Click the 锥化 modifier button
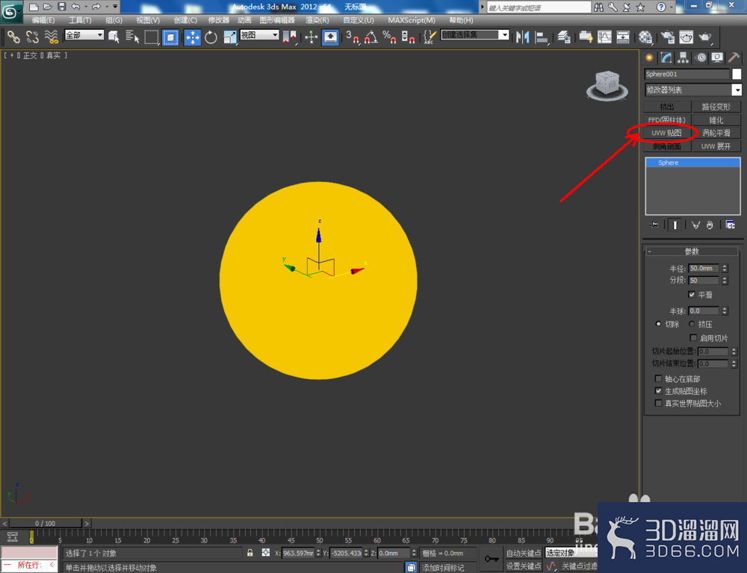This screenshot has height=573, width=747. point(716,120)
